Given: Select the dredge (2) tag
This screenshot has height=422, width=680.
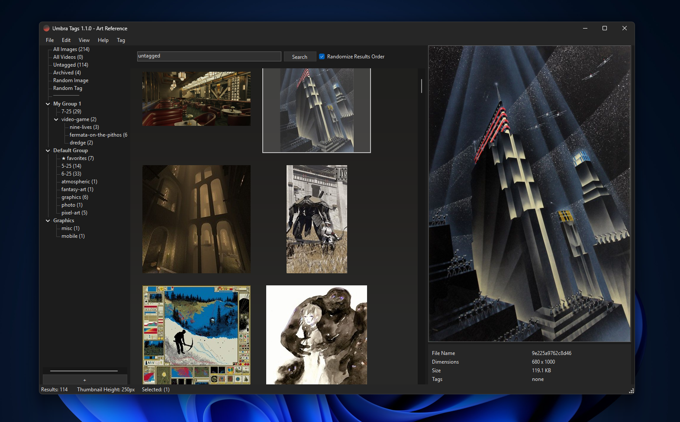Looking at the screenshot, I should tap(81, 143).
